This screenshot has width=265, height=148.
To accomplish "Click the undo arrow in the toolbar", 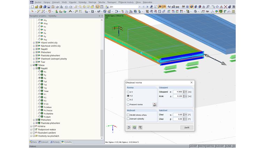I will tap(66, 7).
